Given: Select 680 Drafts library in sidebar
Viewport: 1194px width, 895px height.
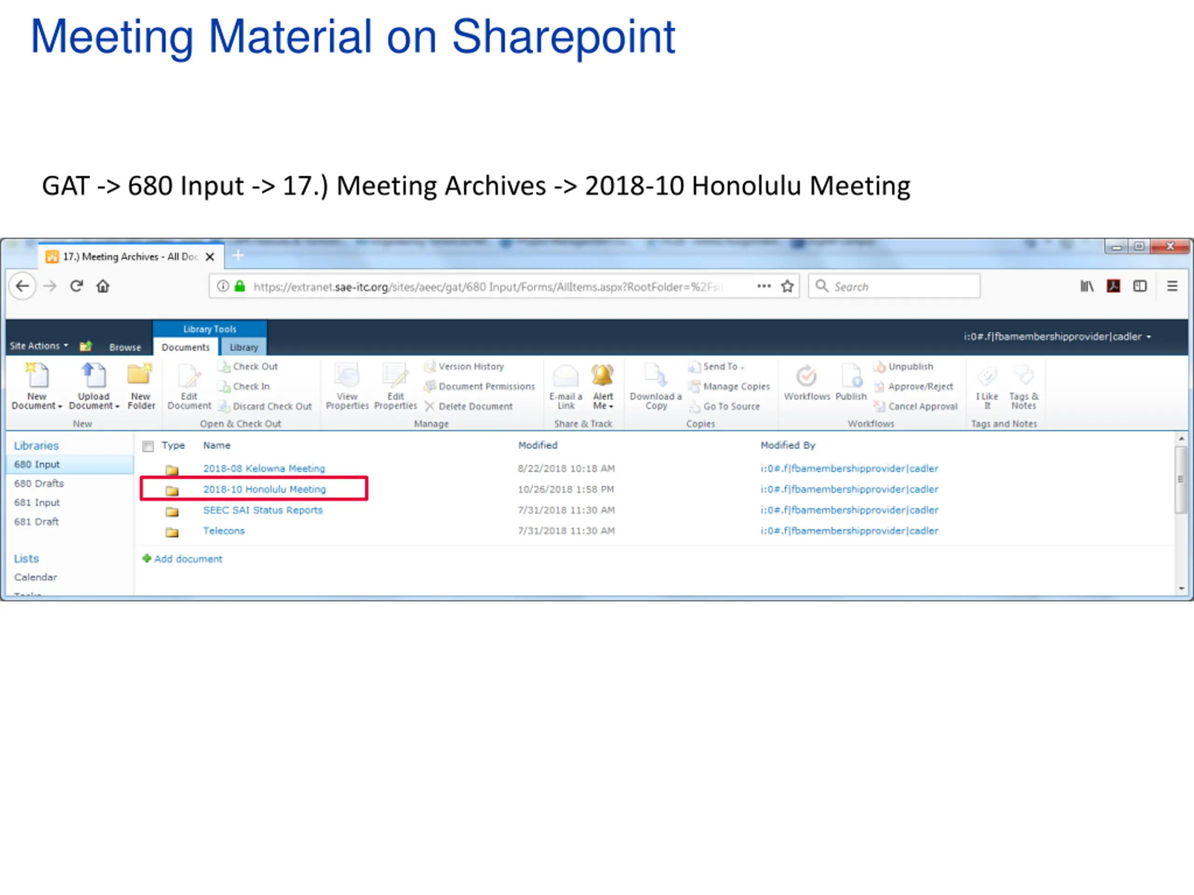Looking at the screenshot, I should pyautogui.click(x=39, y=483).
